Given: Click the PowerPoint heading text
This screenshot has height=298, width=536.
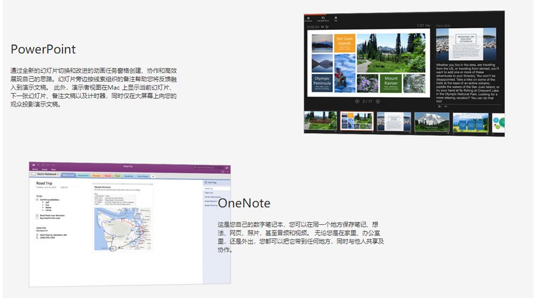Looking at the screenshot, I should 43,49.
